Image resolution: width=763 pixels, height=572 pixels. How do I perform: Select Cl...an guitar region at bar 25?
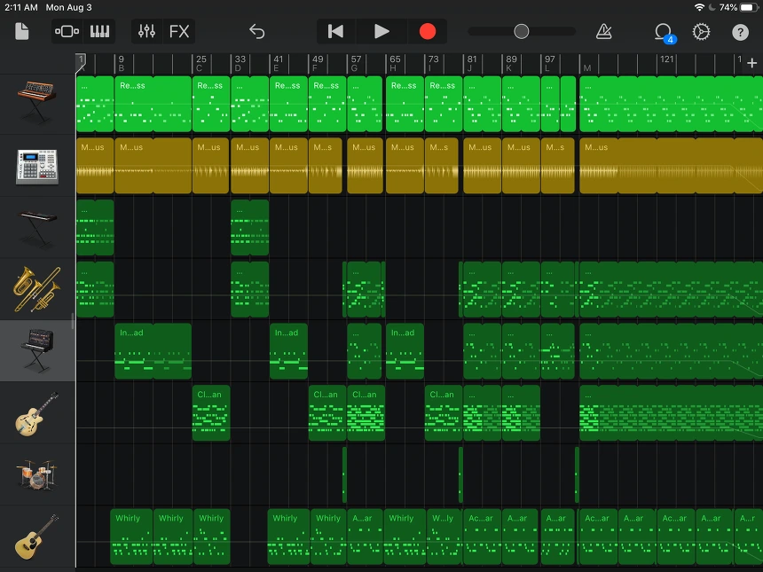(211, 413)
